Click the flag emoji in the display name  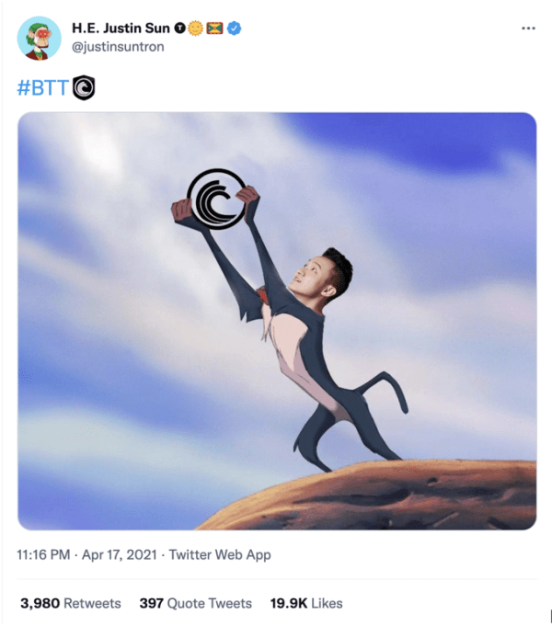pyautogui.click(x=216, y=29)
